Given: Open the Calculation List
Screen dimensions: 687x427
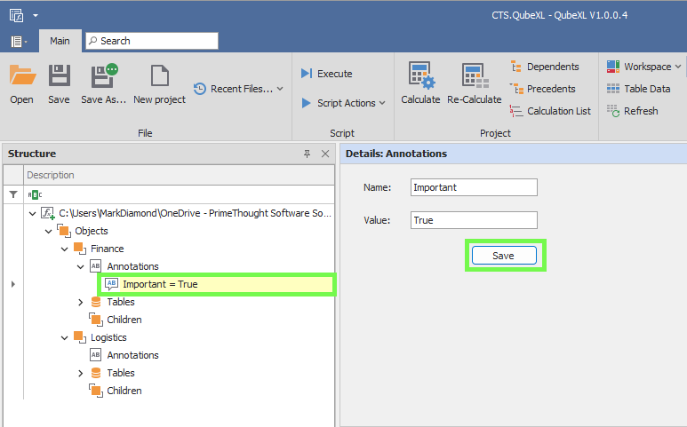Looking at the screenshot, I should [550, 111].
